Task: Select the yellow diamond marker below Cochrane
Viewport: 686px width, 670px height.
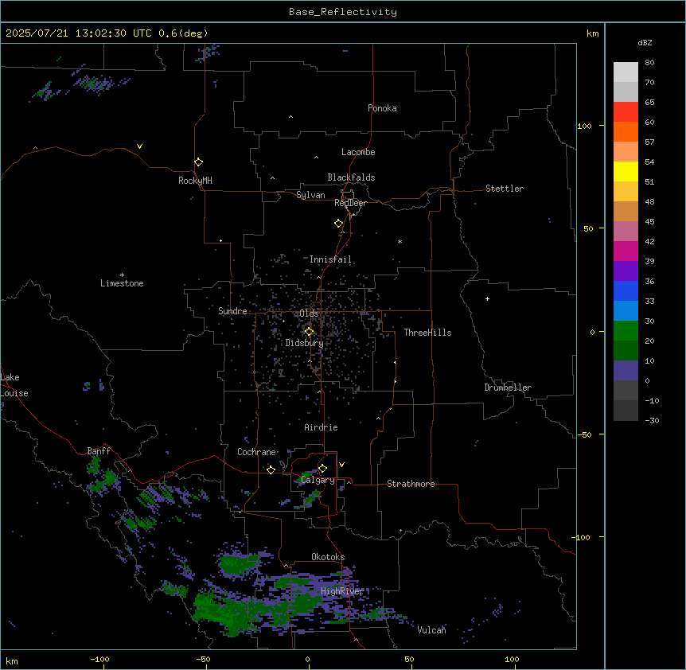Action: pyautogui.click(x=271, y=469)
